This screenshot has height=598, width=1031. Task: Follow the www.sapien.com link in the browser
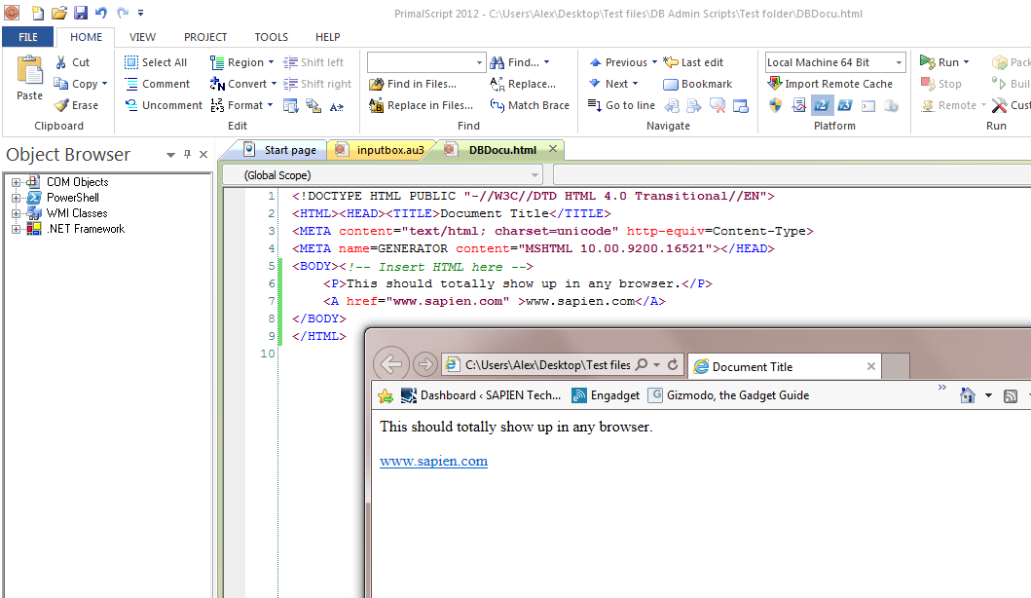[x=434, y=462]
